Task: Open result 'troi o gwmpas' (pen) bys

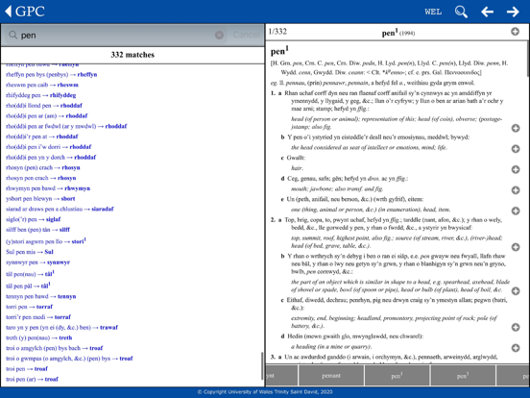Action: click(69, 359)
